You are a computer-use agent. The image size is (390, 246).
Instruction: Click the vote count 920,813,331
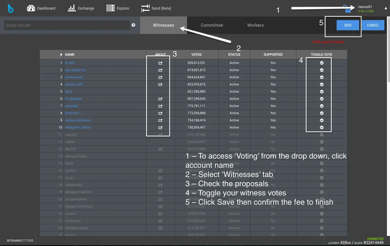197,63
